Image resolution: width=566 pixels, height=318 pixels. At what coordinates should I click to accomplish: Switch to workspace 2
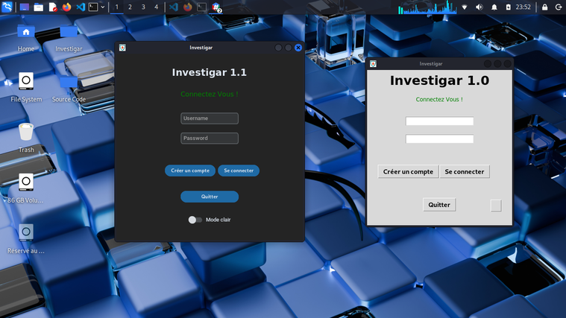coord(130,7)
